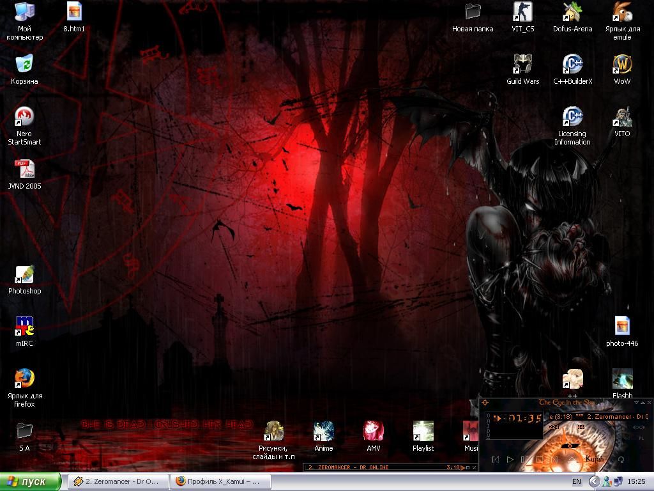Image resolution: width=654 pixels, height=491 pixels.
Task: Click the Winamp previous track button
Action: pyautogui.click(x=496, y=460)
